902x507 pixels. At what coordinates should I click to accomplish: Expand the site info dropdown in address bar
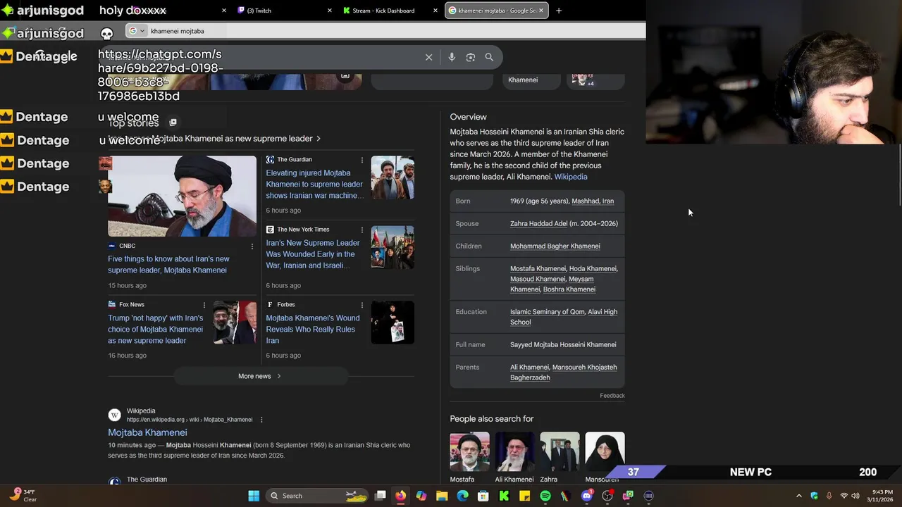(137, 31)
